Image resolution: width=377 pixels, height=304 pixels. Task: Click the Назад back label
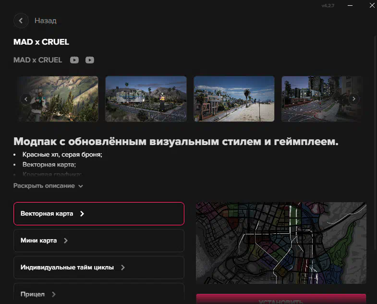45,21
